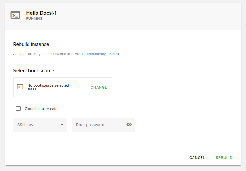Click the permanent deletion warning text
The height and width of the screenshot is (171, 246).
(67, 54)
